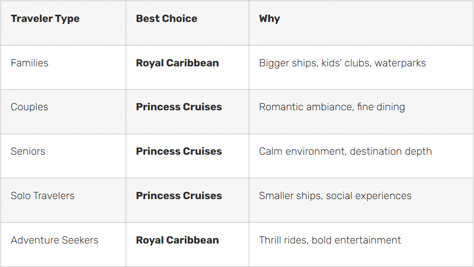Click the Why column header
474x267 pixels.
(x=269, y=19)
